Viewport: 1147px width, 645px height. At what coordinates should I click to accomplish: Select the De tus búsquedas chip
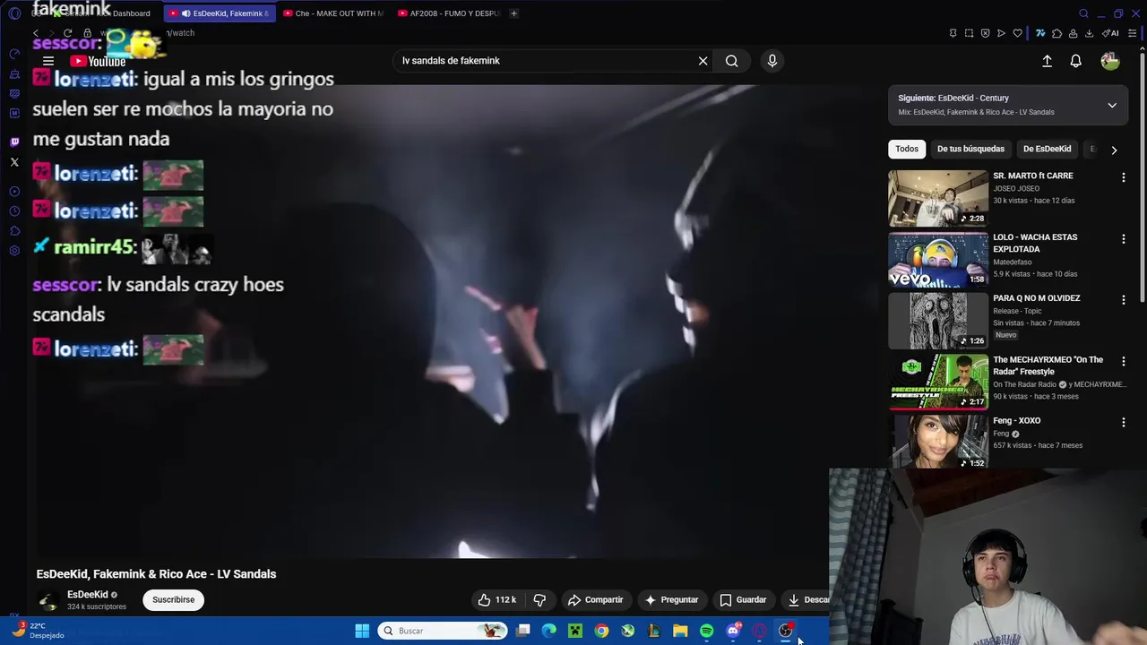[x=970, y=149]
